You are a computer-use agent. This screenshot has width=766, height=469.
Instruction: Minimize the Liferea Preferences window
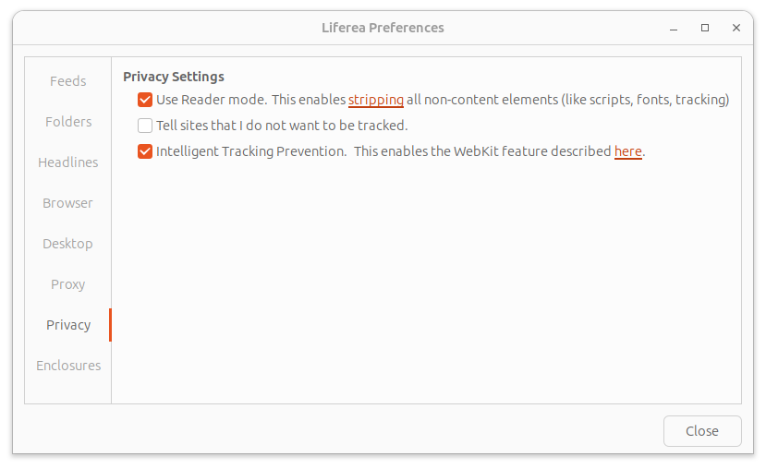click(674, 28)
